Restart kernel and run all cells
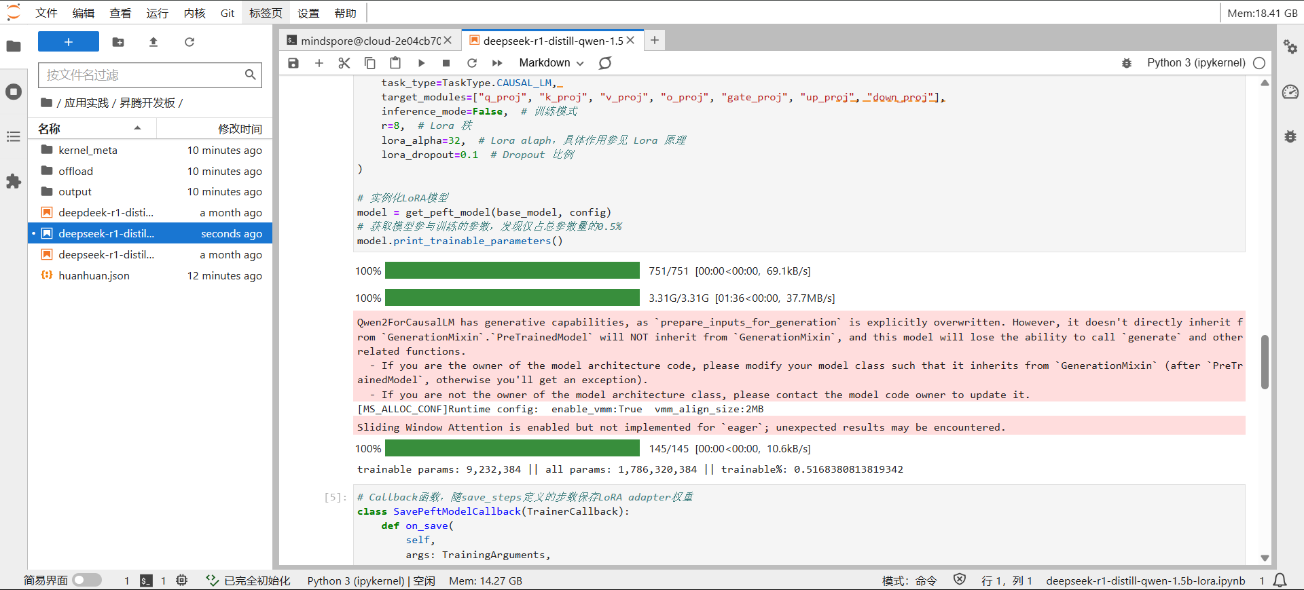This screenshot has width=1304, height=590. click(x=497, y=63)
